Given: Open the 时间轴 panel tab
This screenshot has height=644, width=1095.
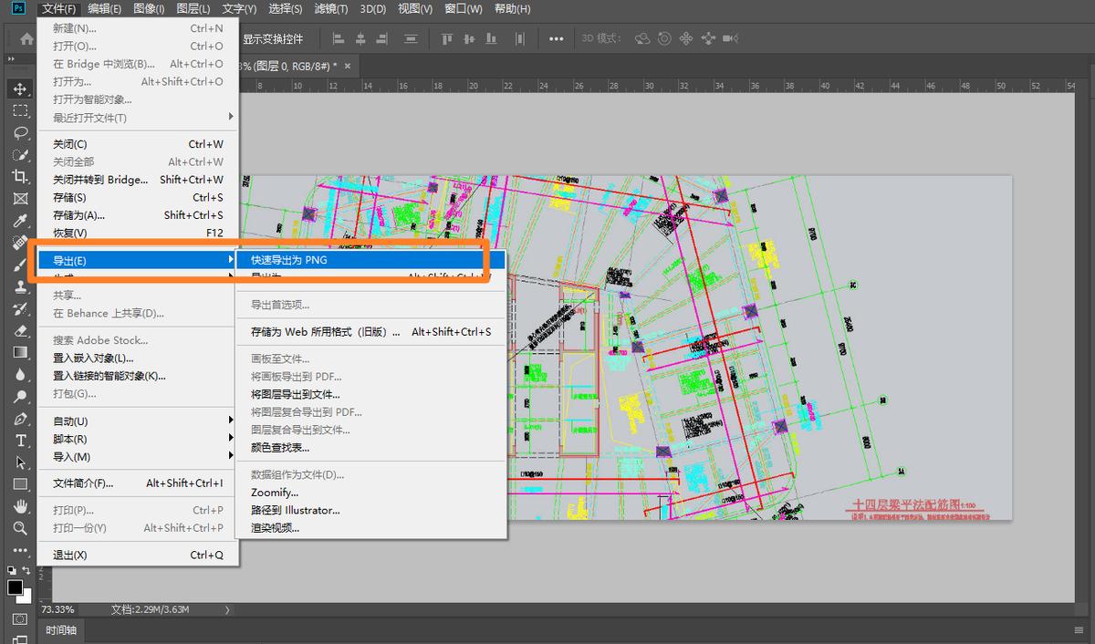Looking at the screenshot, I should (x=62, y=630).
